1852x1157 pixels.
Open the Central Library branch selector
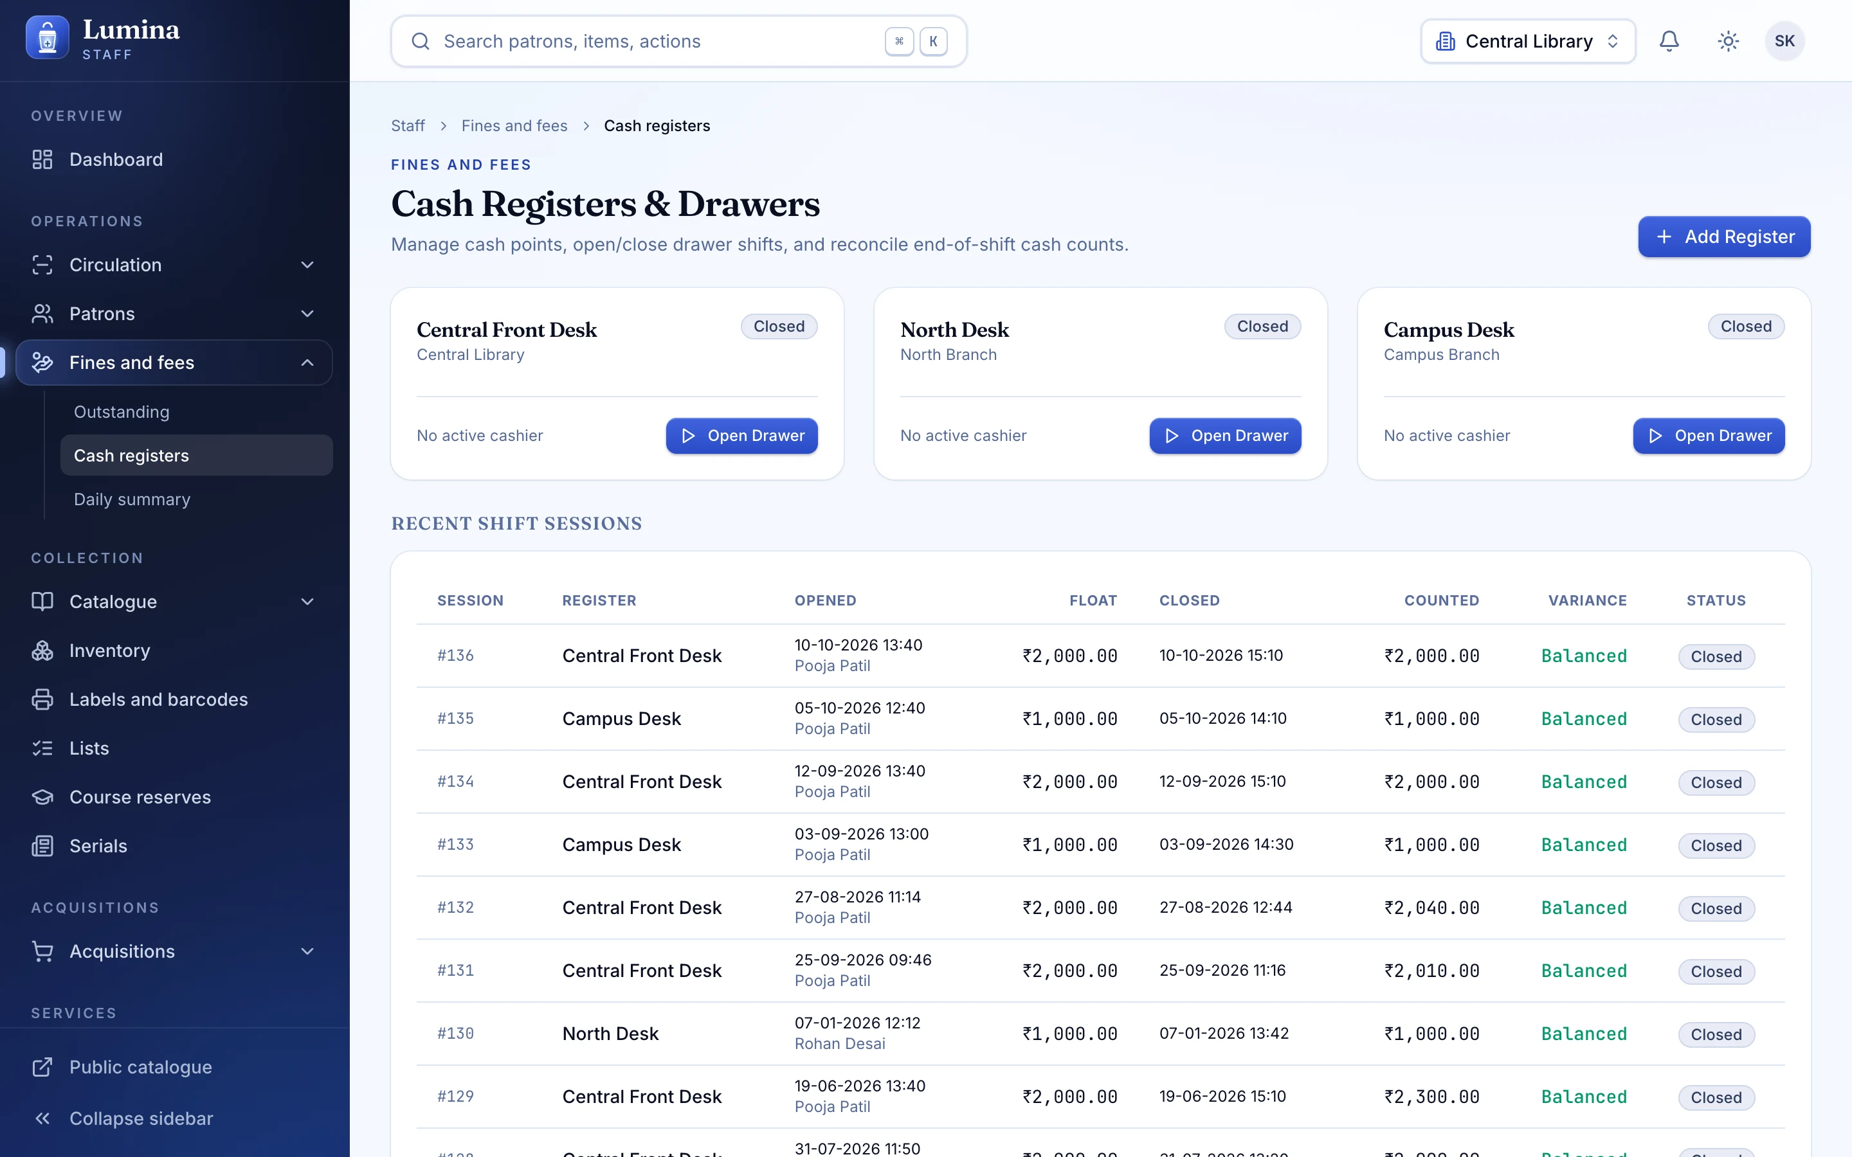pyautogui.click(x=1527, y=41)
